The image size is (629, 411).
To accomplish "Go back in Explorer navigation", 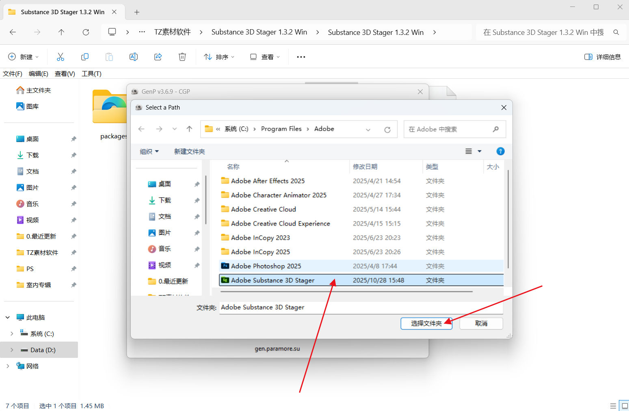I will (x=13, y=32).
